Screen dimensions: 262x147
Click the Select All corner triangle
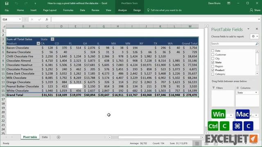tap(4, 26)
